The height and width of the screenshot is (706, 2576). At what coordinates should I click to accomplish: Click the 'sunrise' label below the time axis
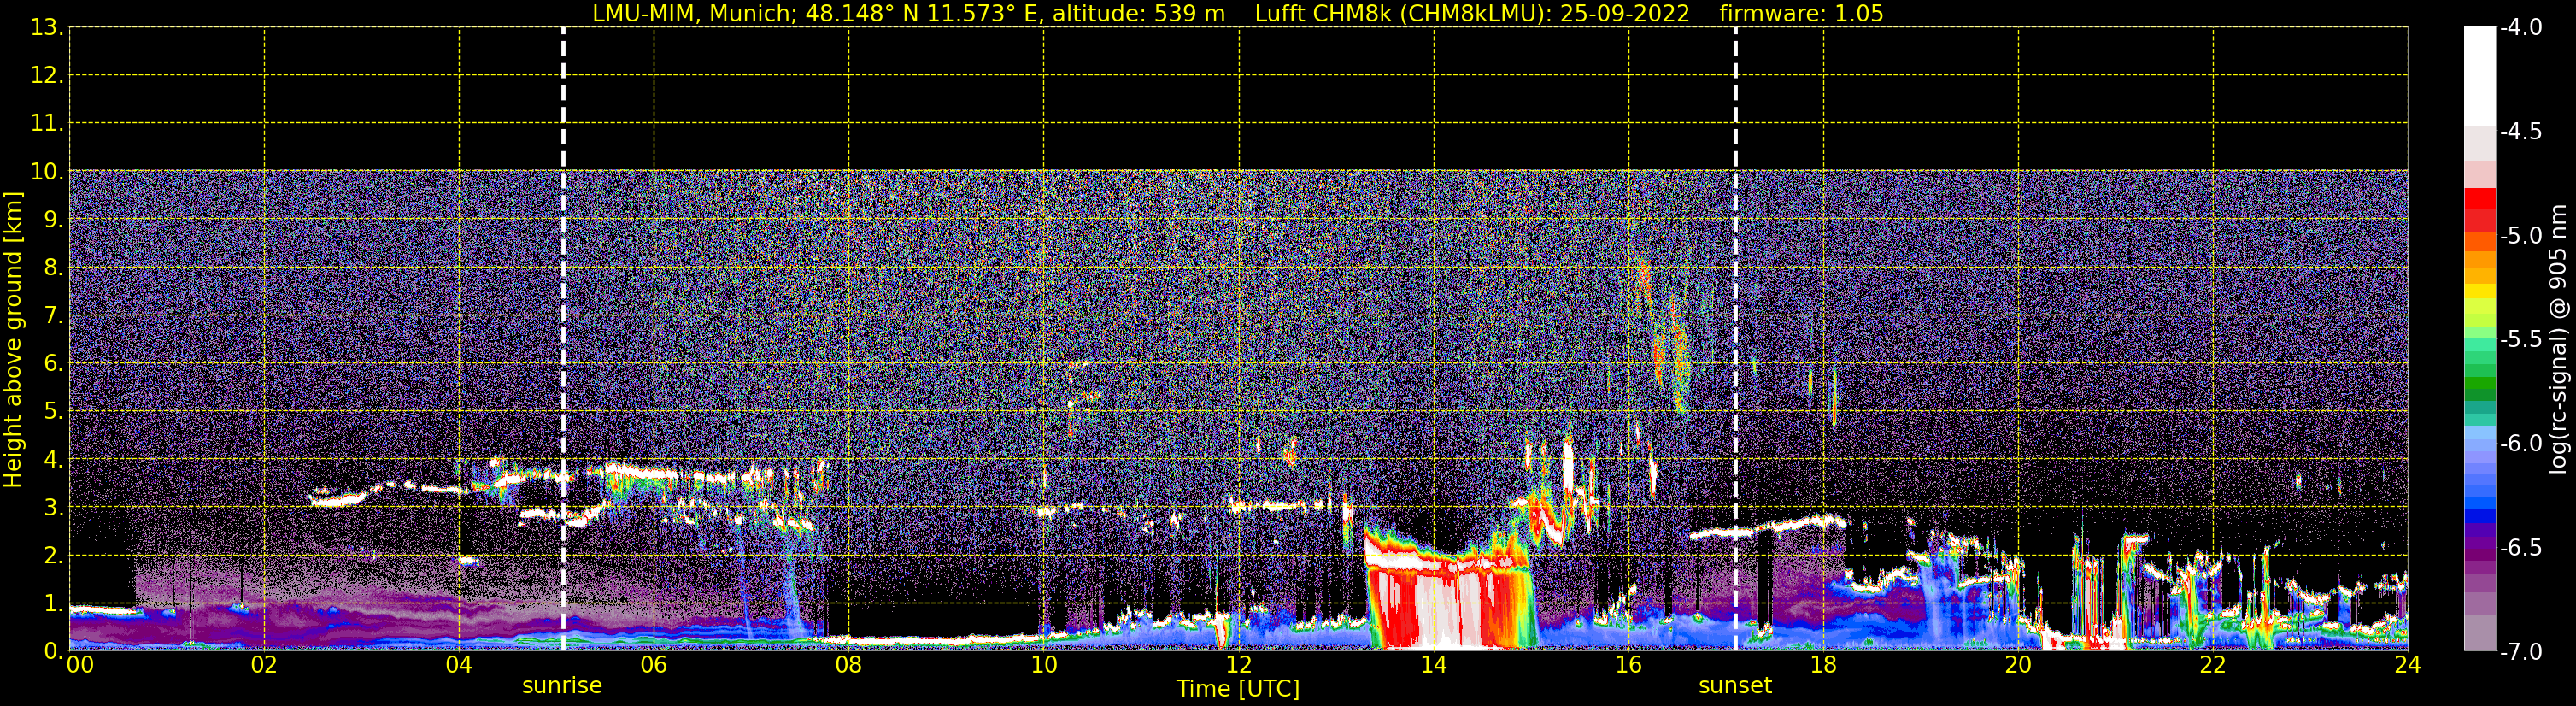[x=562, y=686]
